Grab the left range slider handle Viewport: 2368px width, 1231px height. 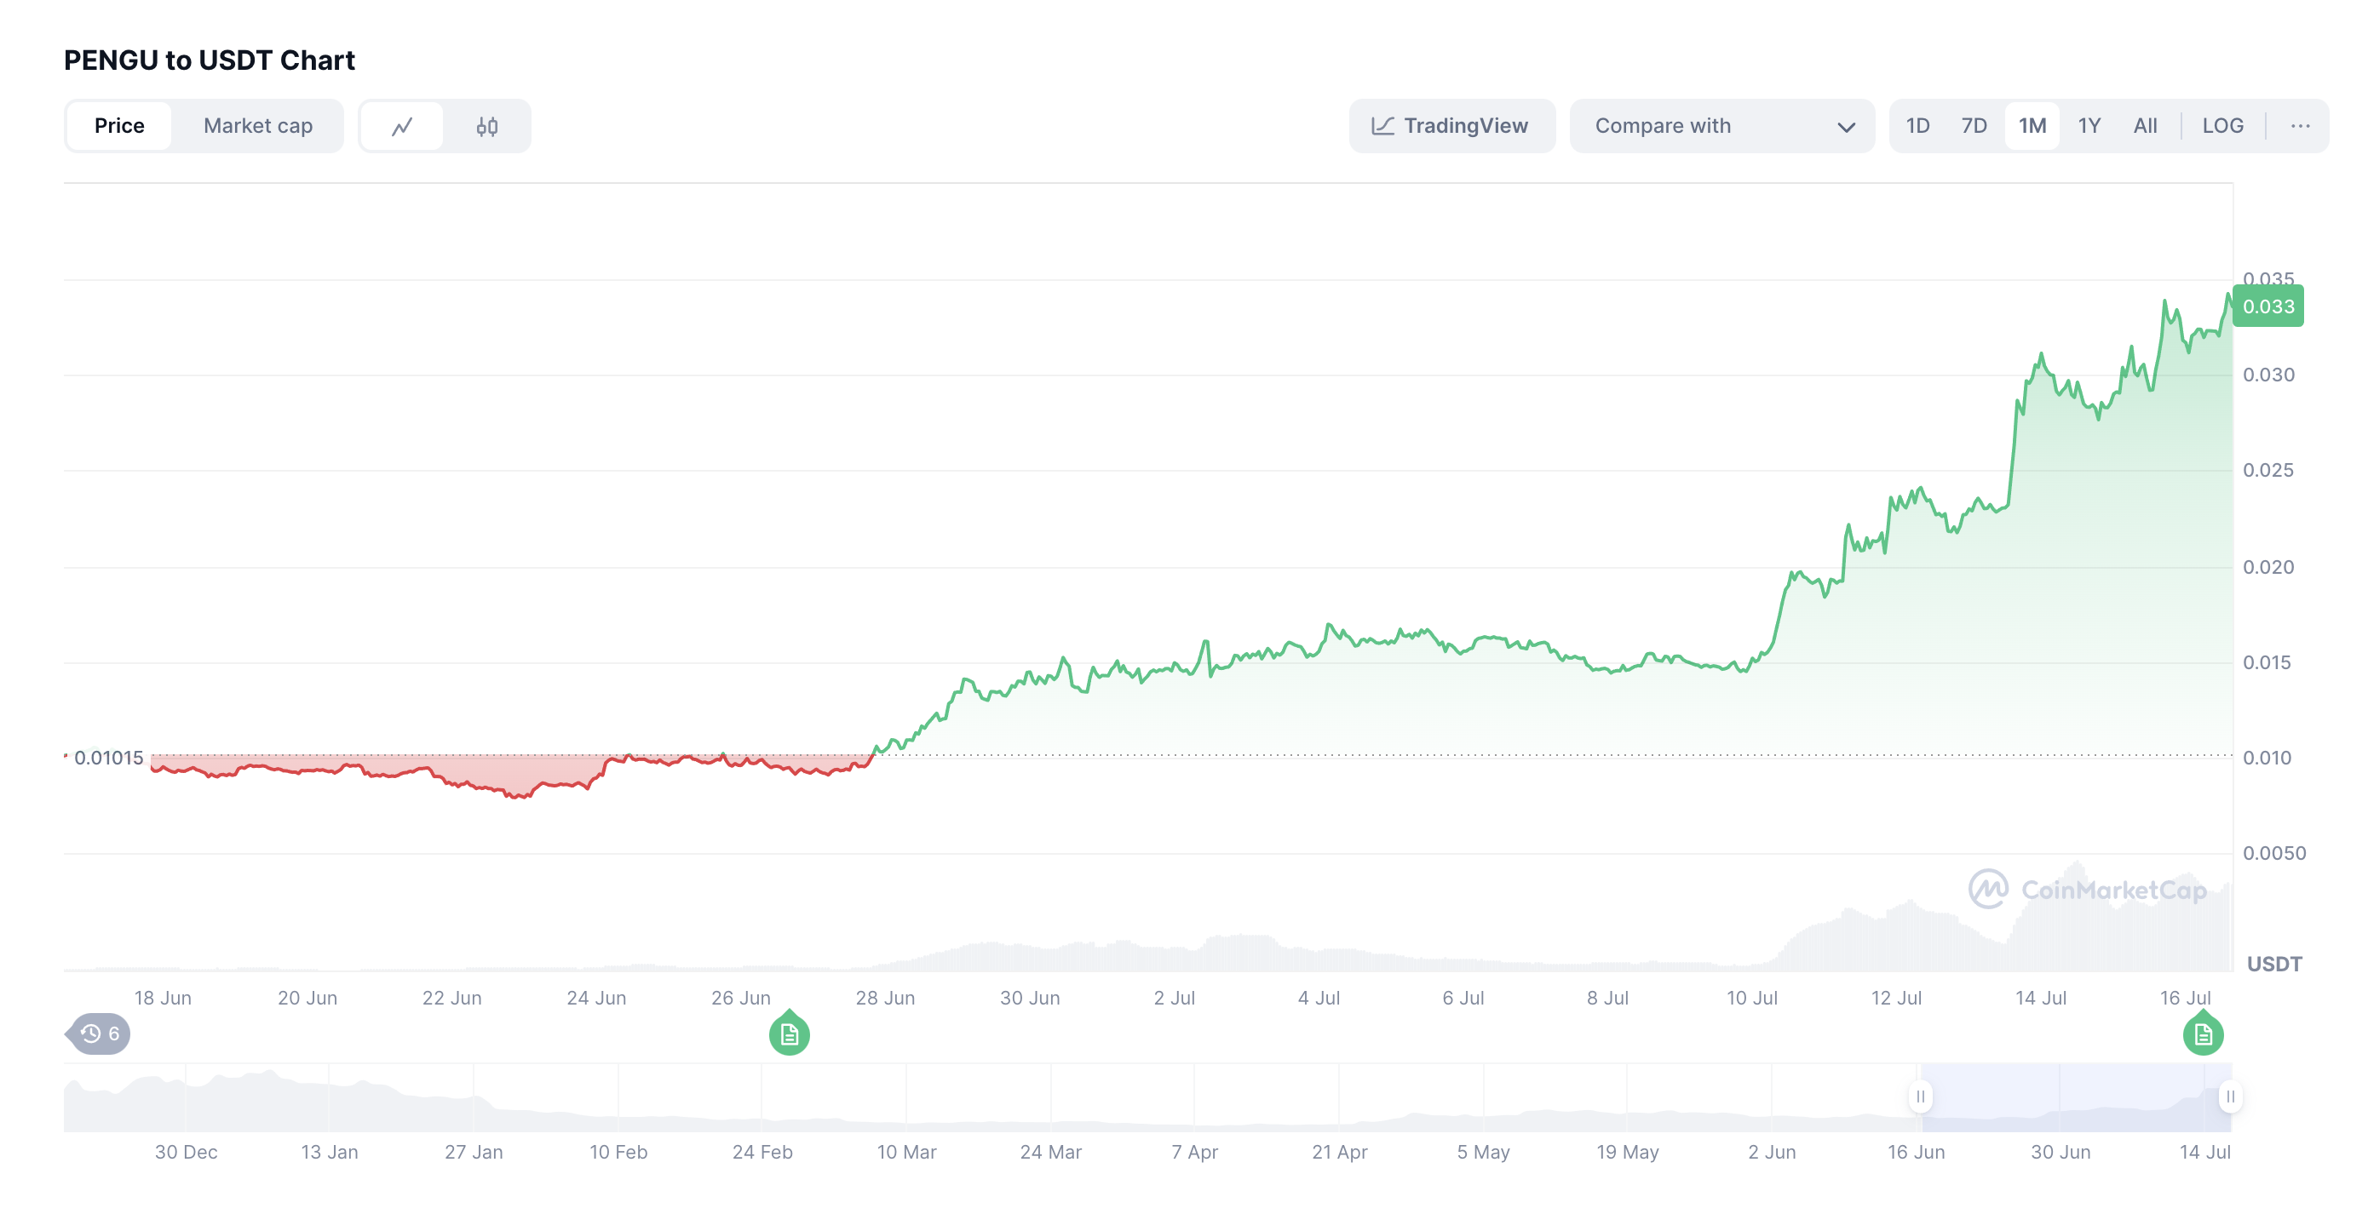[1920, 1096]
